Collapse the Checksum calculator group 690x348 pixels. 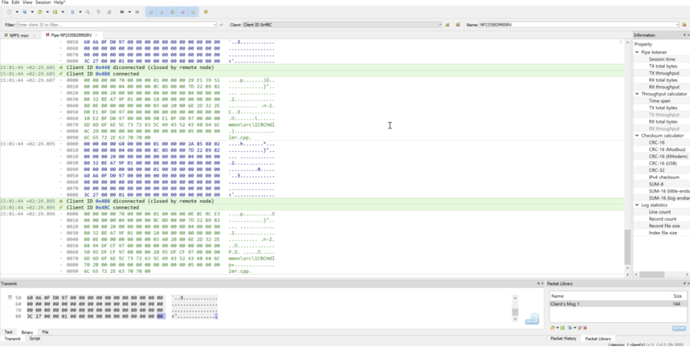click(x=637, y=135)
